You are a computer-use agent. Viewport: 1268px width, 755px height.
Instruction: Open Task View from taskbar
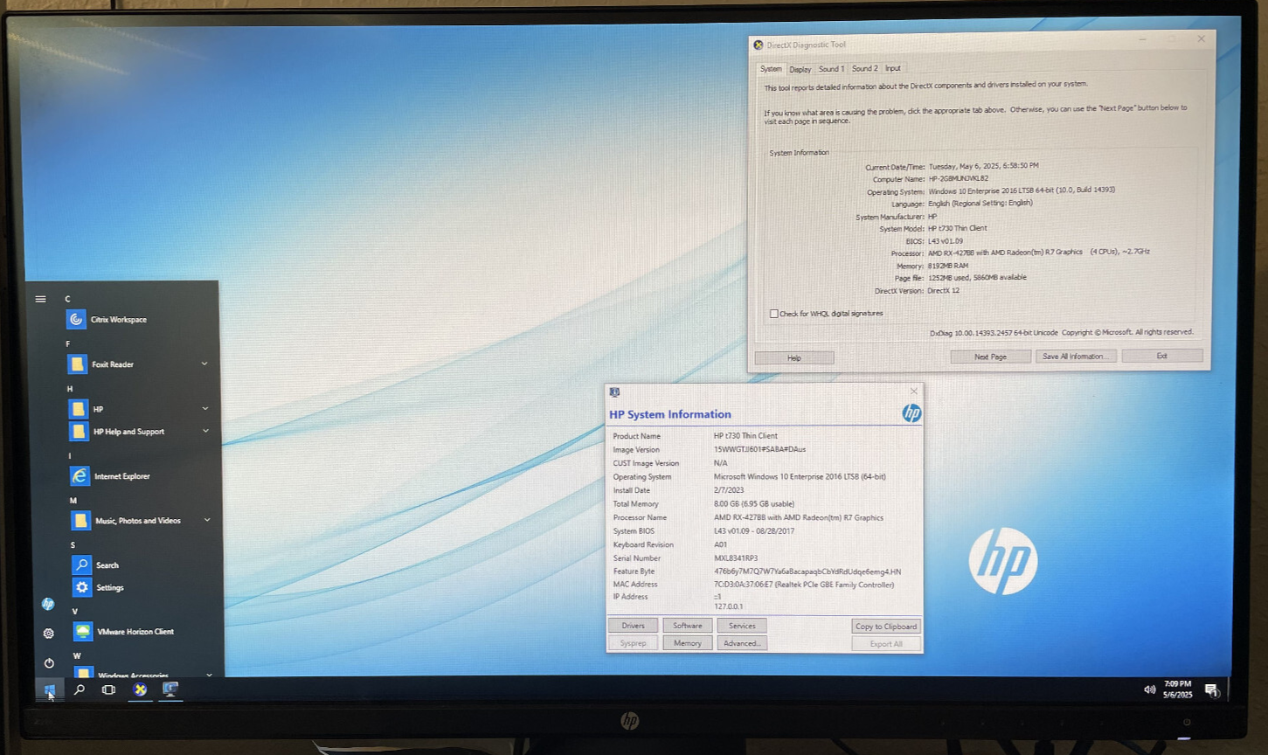(108, 690)
